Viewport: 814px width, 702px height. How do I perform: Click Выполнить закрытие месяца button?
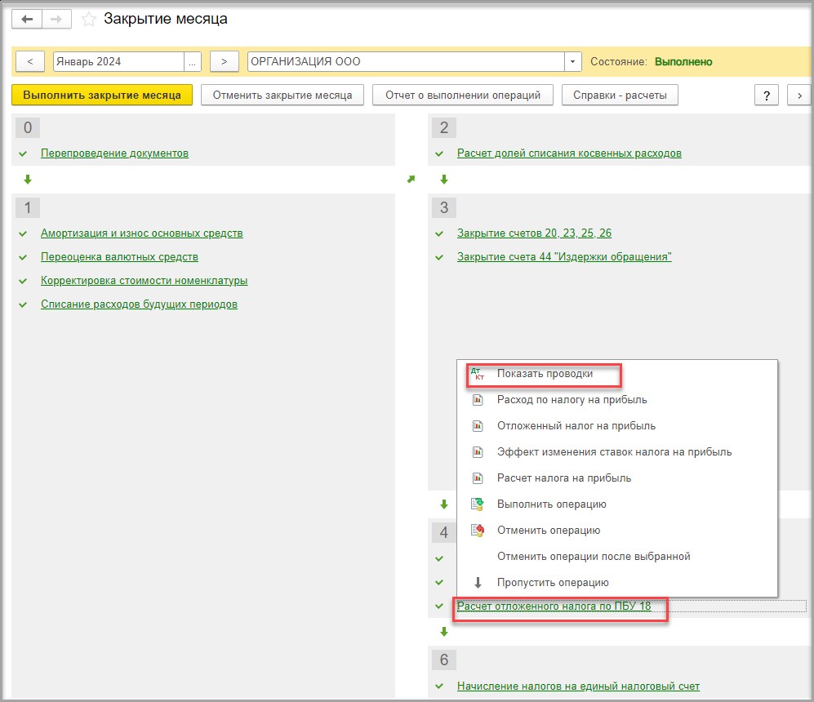(102, 95)
